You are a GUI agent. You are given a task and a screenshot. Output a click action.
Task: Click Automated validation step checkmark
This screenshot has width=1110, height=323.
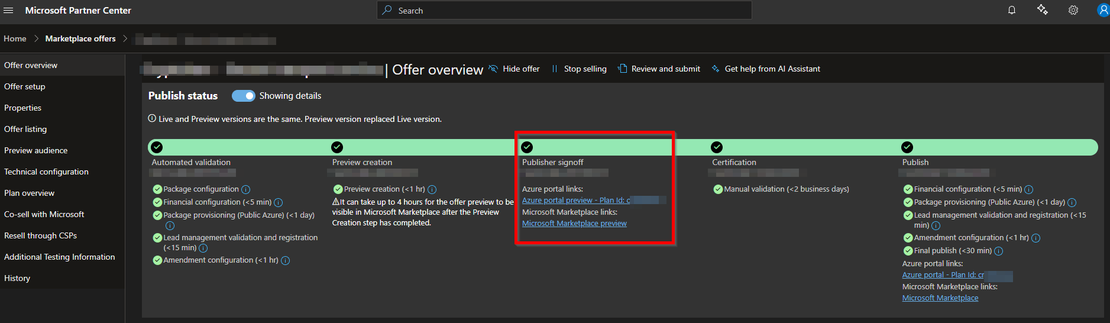(157, 147)
